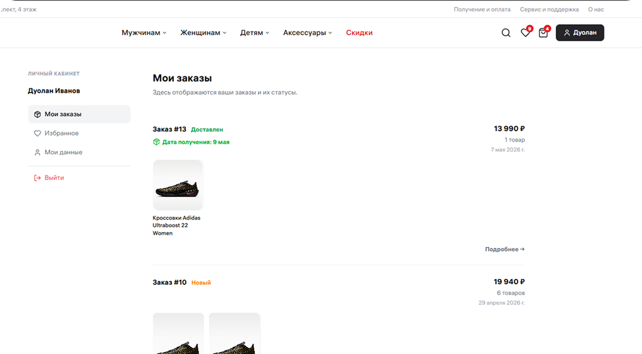This screenshot has height=354, width=642.
Task: Click the Дуолан Иванов name
Action: pyautogui.click(x=54, y=91)
